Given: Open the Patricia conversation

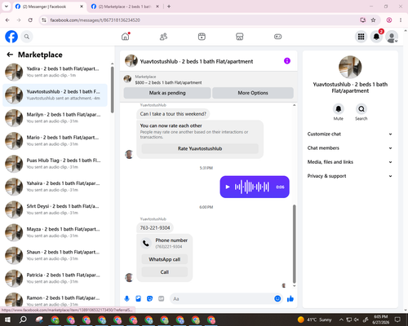Looking at the screenshot, I should [x=55, y=278].
